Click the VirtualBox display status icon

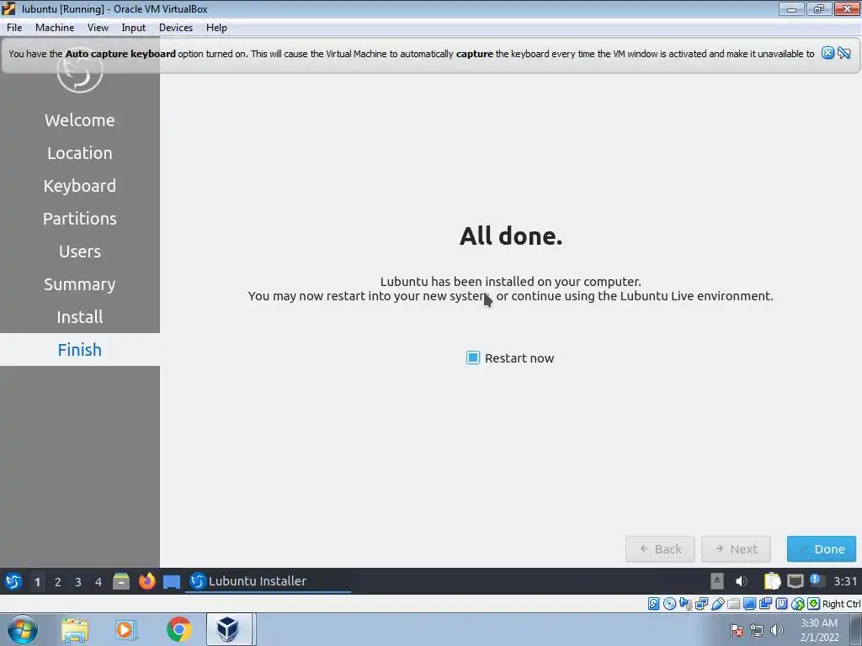point(749,604)
